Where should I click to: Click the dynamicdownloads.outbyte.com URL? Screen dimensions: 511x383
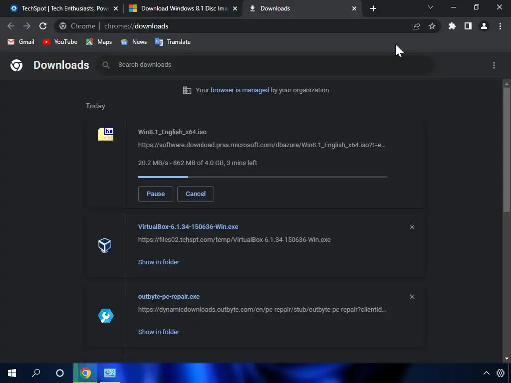pos(262,309)
